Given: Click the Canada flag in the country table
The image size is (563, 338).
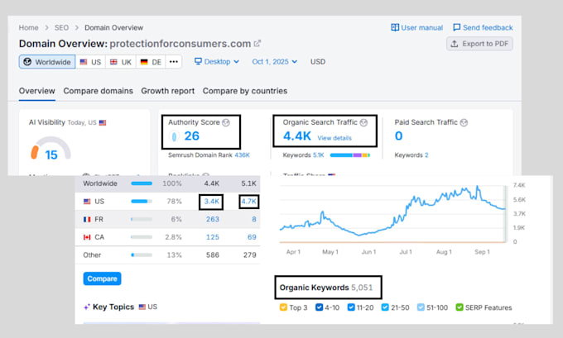Looking at the screenshot, I should (x=87, y=237).
